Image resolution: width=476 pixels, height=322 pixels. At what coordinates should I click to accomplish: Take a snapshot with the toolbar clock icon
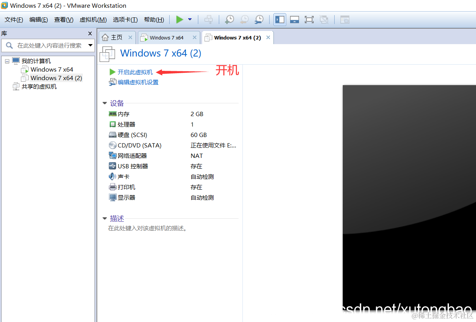pyautogui.click(x=230, y=19)
